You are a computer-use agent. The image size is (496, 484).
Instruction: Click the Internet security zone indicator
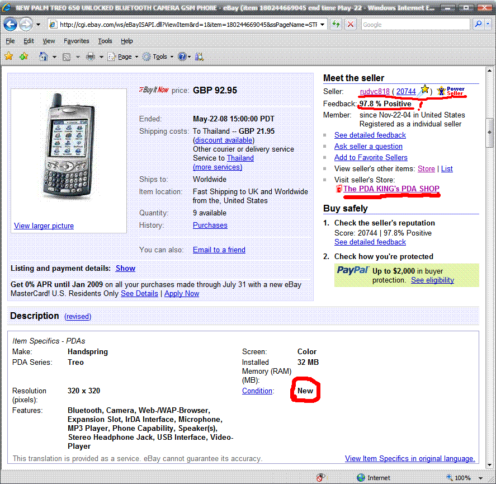pos(374,478)
